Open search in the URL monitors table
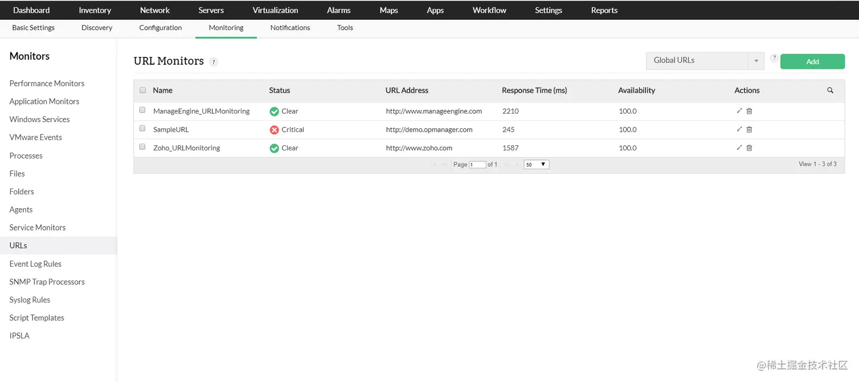859x382 pixels. 829,90
